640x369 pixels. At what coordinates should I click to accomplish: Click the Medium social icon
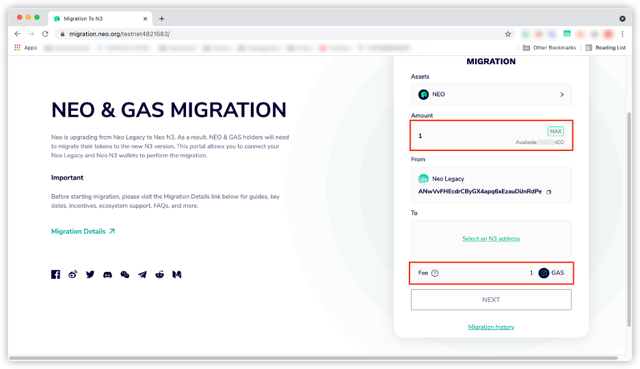(176, 275)
